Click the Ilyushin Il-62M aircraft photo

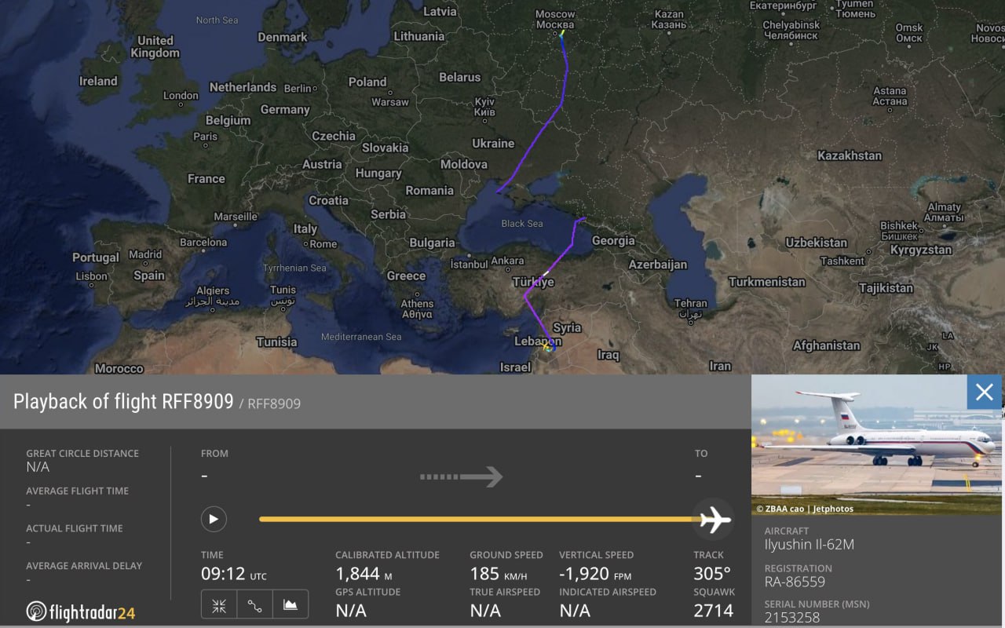(x=876, y=444)
